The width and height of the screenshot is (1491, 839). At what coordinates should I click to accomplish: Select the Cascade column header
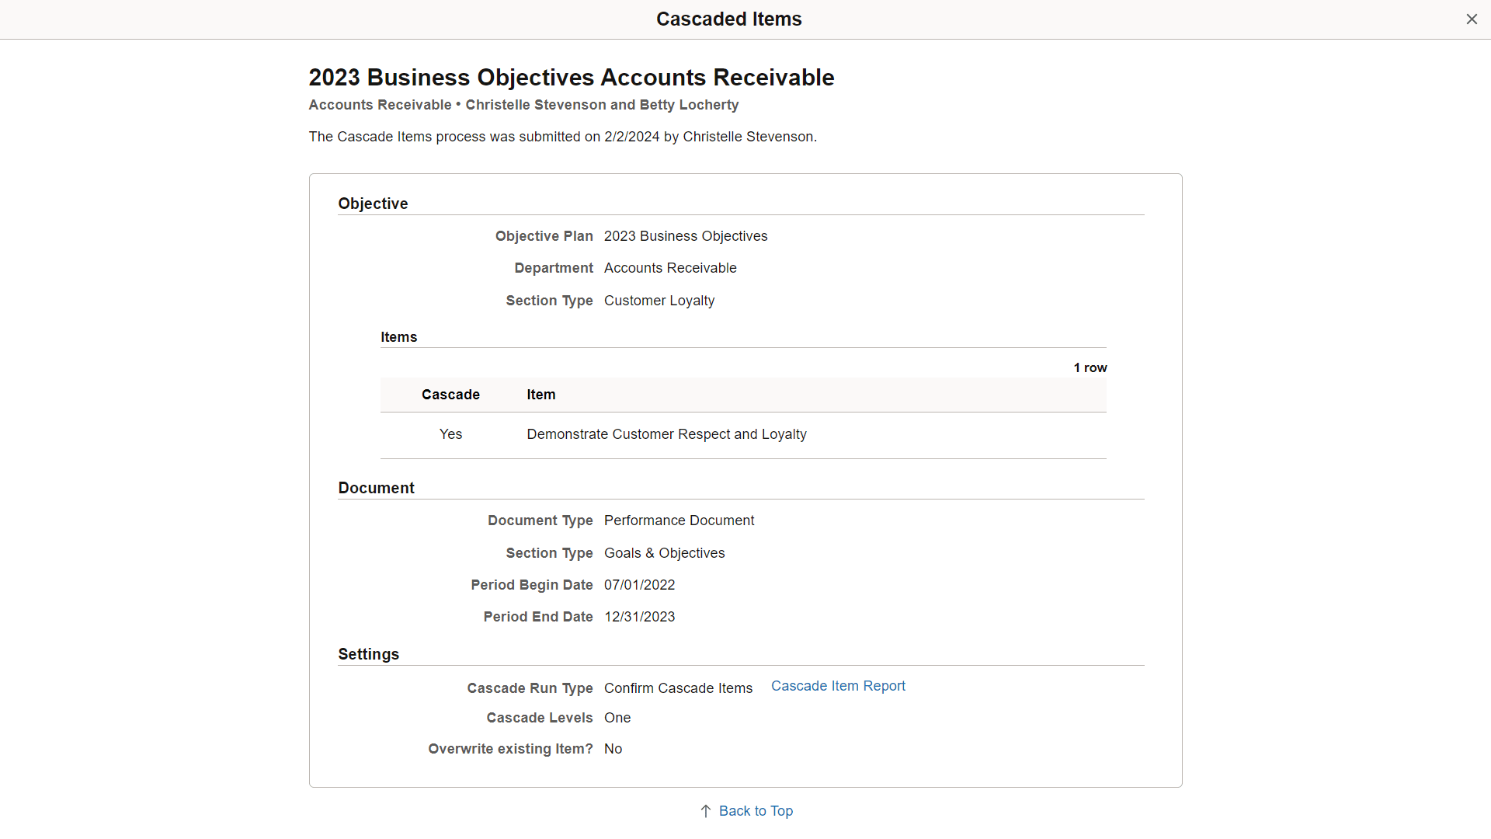click(x=450, y=395)
